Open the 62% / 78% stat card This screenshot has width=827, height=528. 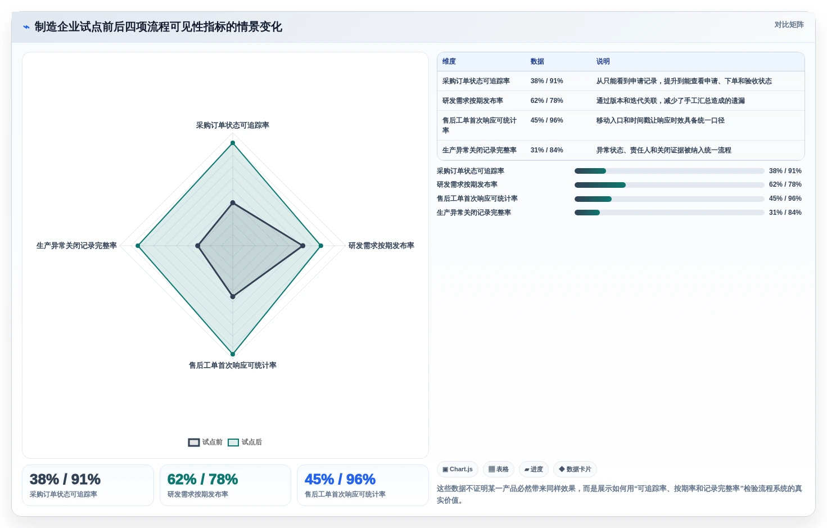point(225,485)
